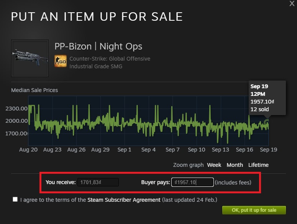Show Lifetime price history

click(258, 165)
